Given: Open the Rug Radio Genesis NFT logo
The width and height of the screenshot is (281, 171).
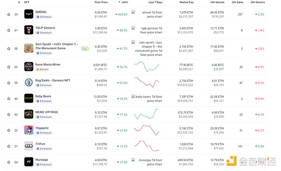Looking at the screenshot, I should tap(29, 82).
